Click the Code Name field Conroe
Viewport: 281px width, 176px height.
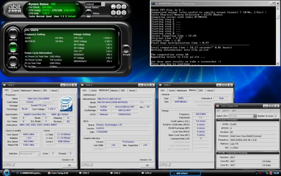[x=30, y=102]
